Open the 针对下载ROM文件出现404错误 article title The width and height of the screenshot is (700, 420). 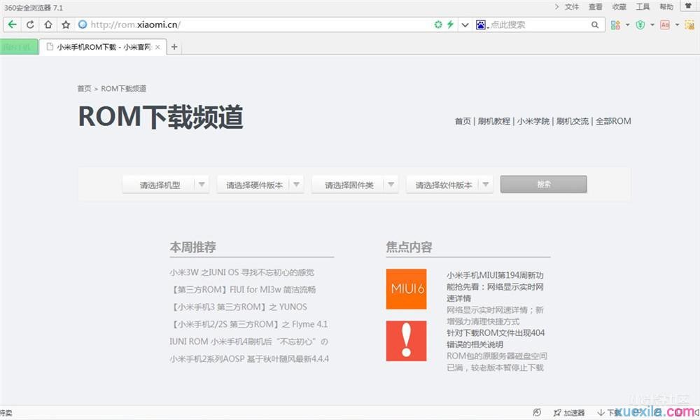tap(496, 338)
